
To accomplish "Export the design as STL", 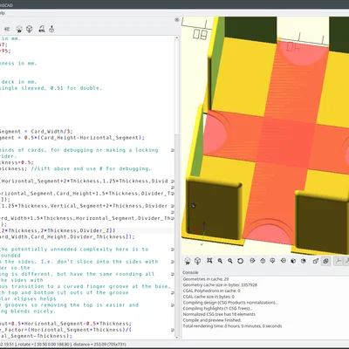I will click(x=42, y=29).
